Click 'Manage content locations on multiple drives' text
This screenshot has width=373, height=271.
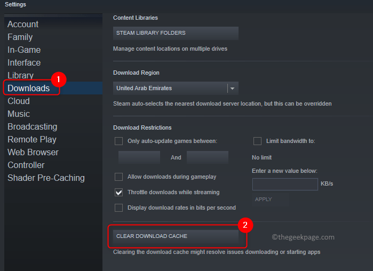(x=170, y=49)
